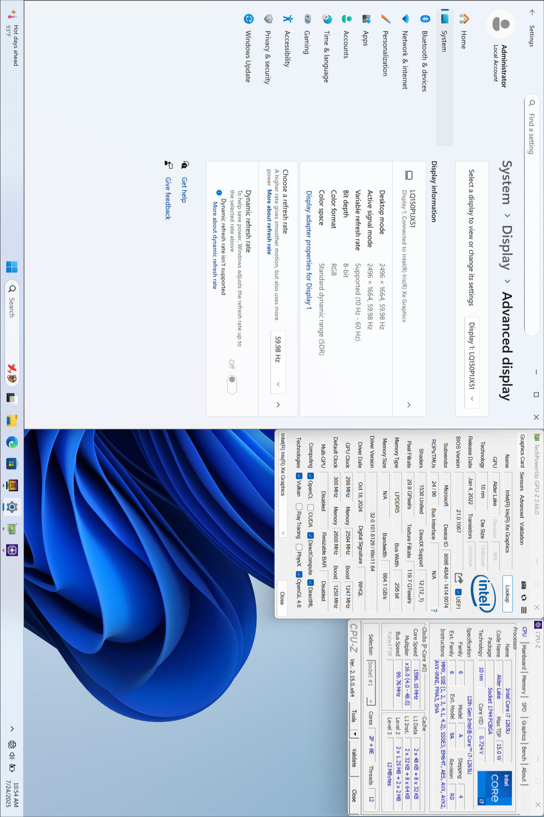Collapse the Choose a refresh rate section chevron
Viewport: 544px width, 817px height.
(278, 404)
